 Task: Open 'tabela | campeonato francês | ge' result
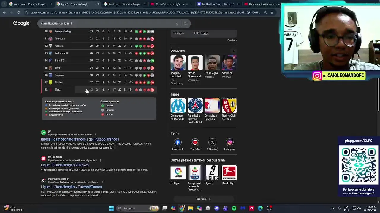(x=80, y=139)
